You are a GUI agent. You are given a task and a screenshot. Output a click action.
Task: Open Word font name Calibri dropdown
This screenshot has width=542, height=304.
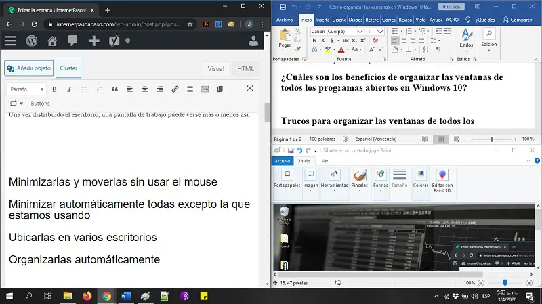click(x=360, y=31)
